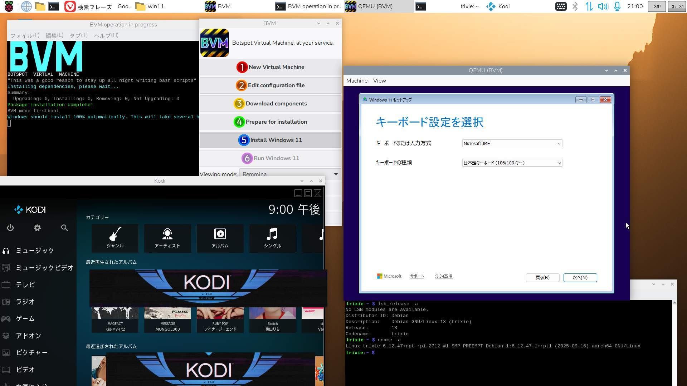The height and width of the screenshot is (386, 687).
Task: Toggle the volume speaker tray icon
Action: pyautogui.click(x=603, y=6)
